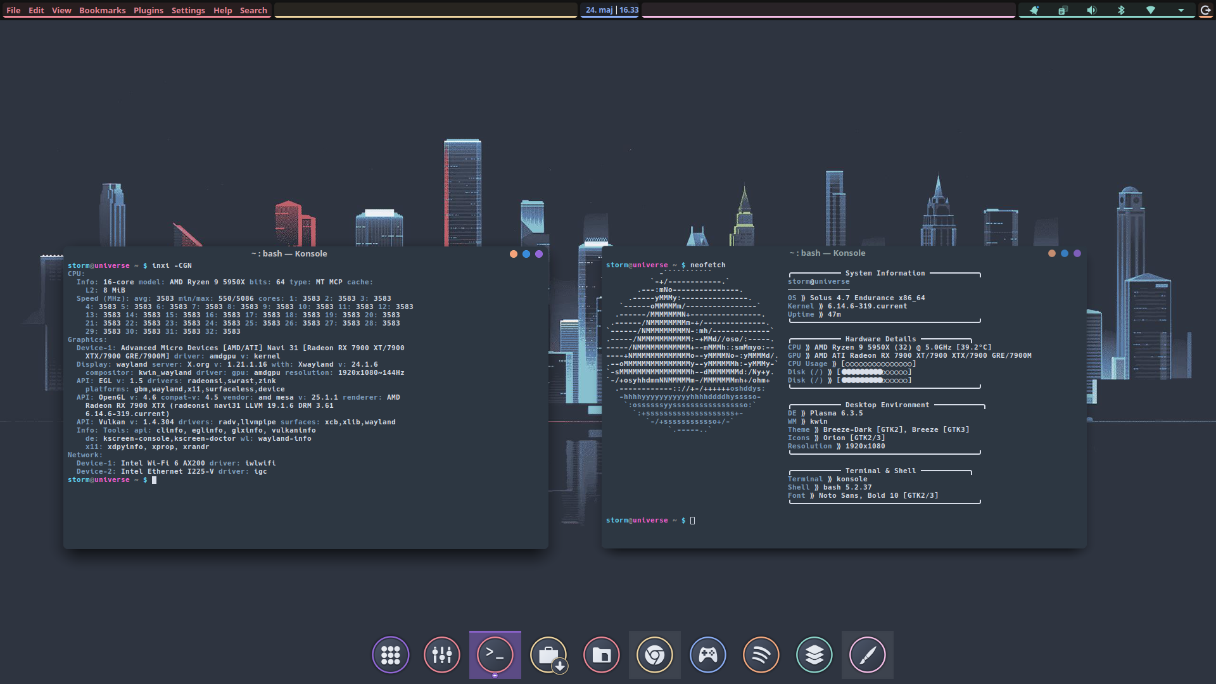Click the 'Breeze-Dark [GTK2]' Theme line

878,430
